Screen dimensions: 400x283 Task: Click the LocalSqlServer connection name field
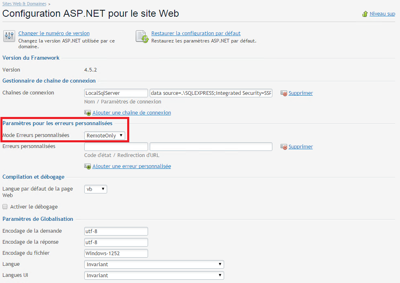[116, 93]
